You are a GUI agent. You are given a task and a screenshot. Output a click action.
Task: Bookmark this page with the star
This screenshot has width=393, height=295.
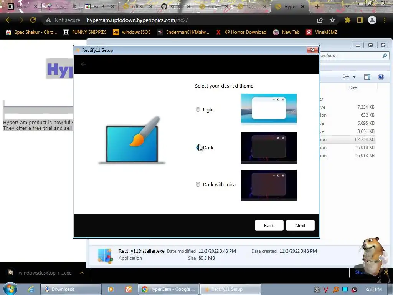pos(332,20)
